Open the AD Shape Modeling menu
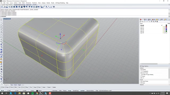This screenshot has height=95, width=170. click(x=60, y=3)
